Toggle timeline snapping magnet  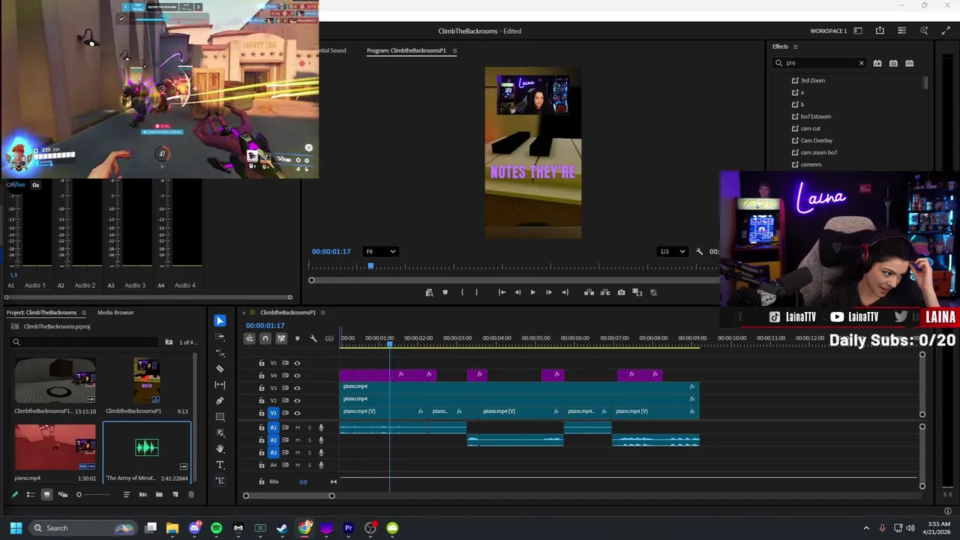click(x=265, y=339)
